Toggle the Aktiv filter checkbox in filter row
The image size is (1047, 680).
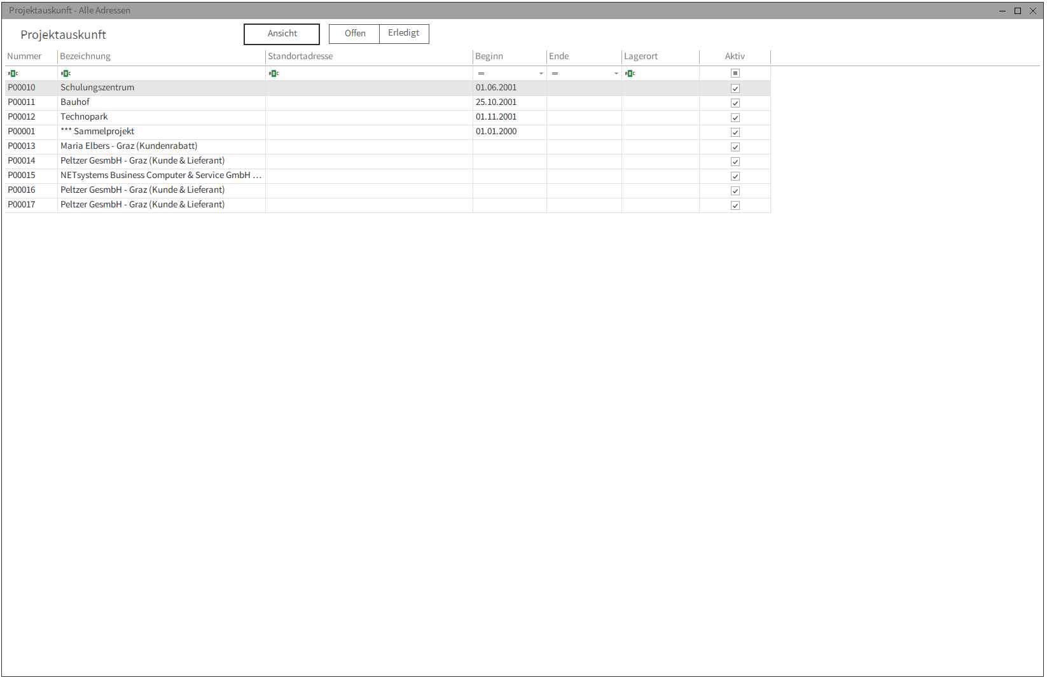[735, 74]
